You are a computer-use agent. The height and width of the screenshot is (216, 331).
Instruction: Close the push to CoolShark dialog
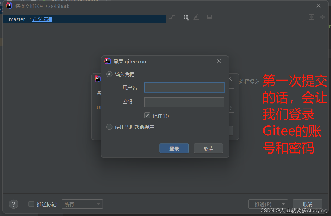[319, 6]
